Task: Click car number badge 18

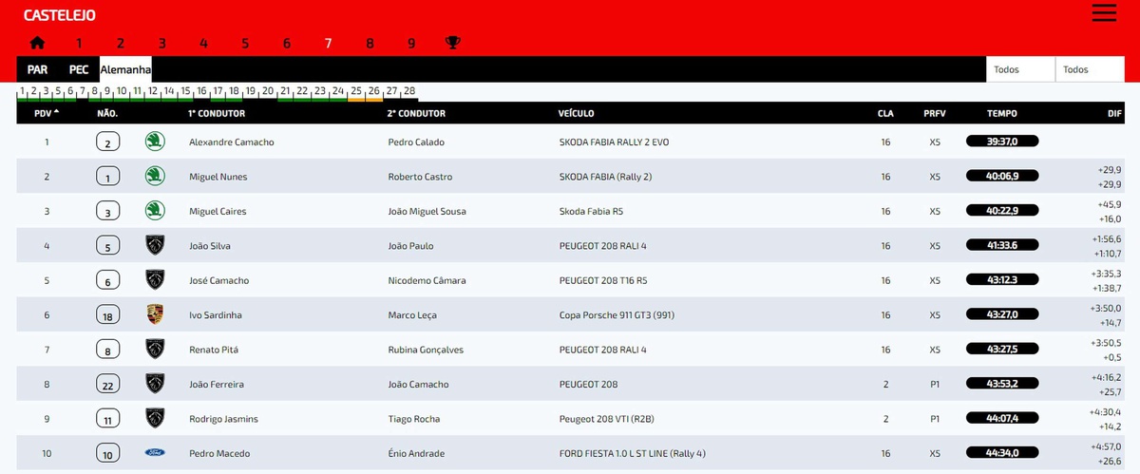Action: point(107,315)
